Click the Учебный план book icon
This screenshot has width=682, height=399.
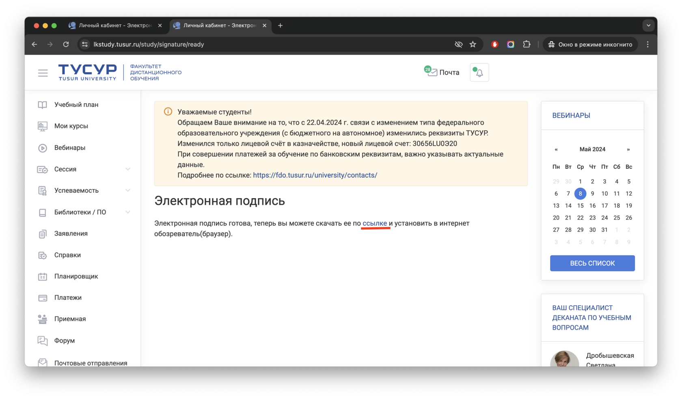tap(42, 105)
